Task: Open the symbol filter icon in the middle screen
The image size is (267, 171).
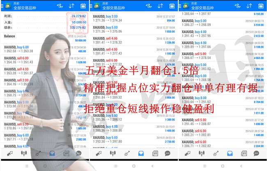Action: 149,6
